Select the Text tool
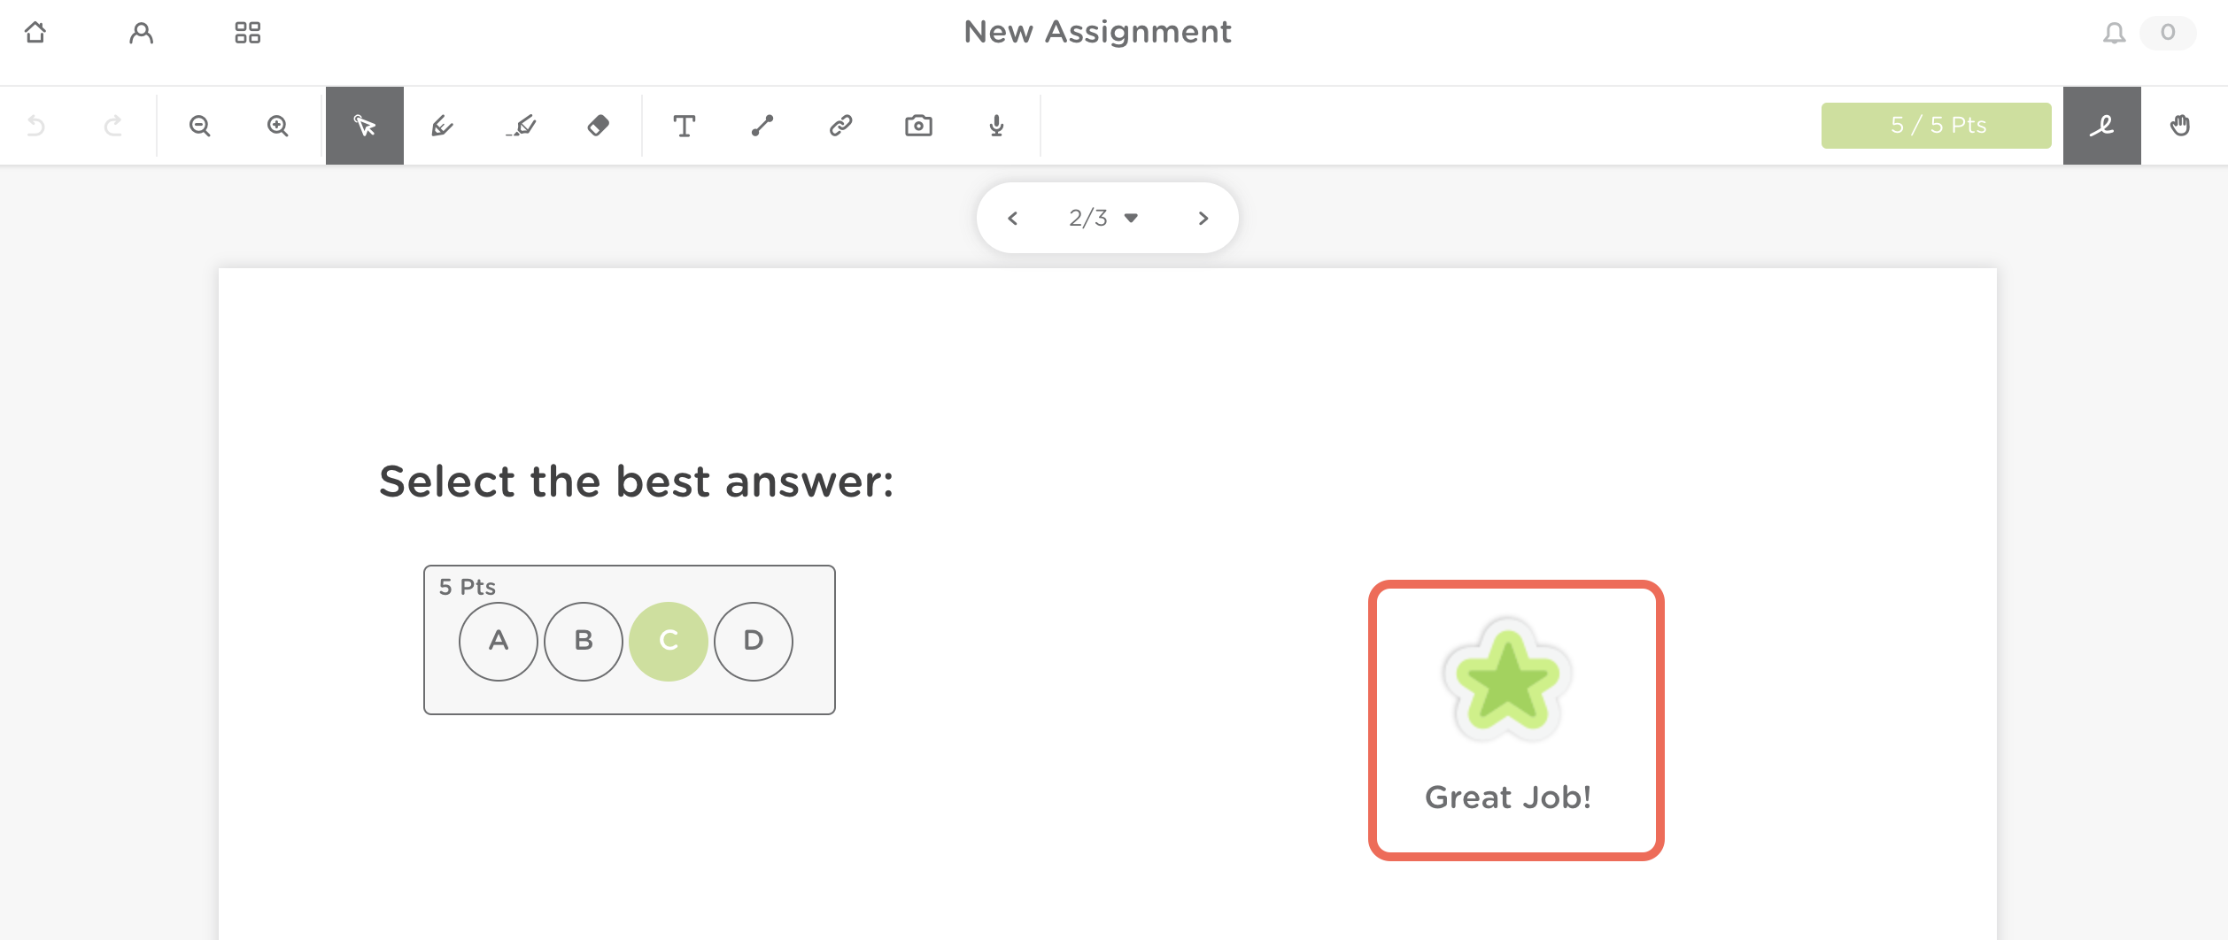 click(684, 126)
